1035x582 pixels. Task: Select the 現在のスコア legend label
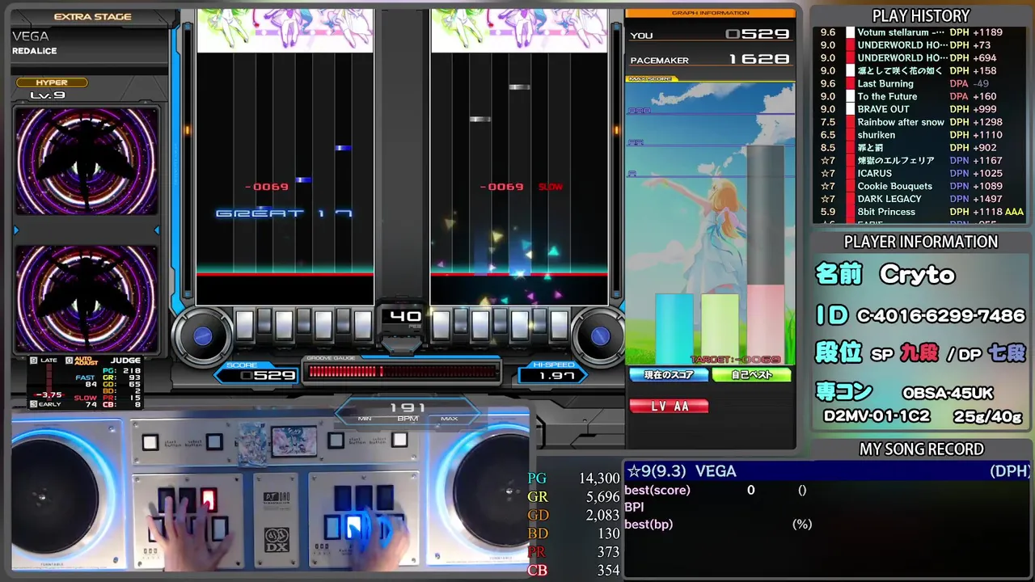click(669, 375)
